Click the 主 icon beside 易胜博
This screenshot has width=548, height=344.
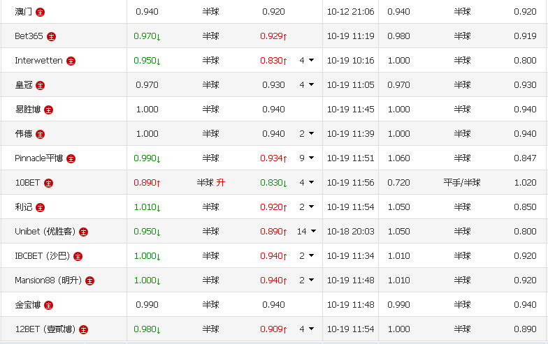(x=49, y=110)
